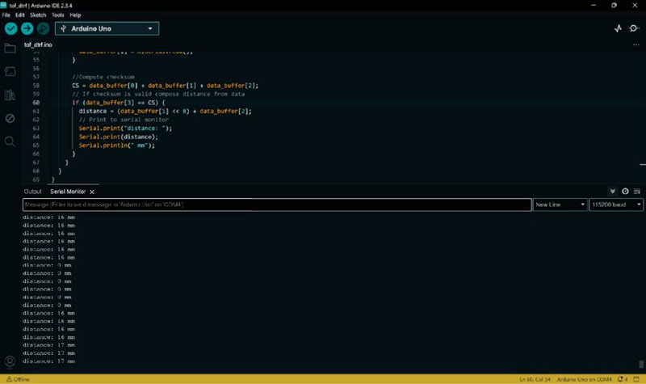The image size is (646, 384).
Task: Open the Serial Plotter
Action: [x=619, y=28]
